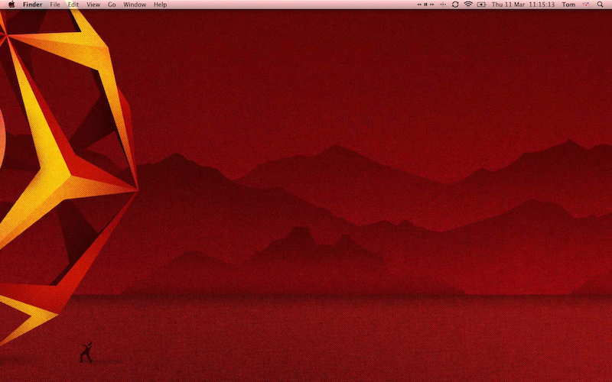Click the date and time clock
Viewport: 612px width, 382px height.
tap(523, 5)
